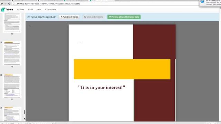The image size is (221, 124).
Task: Click Clear All Selections button
Action: [94, 17]
